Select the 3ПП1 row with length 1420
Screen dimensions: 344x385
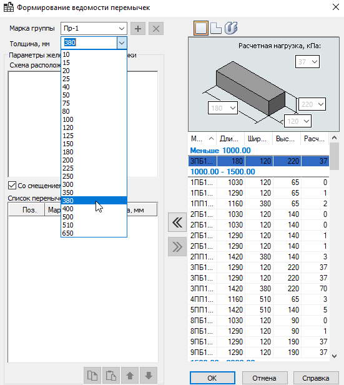[258, 289]
